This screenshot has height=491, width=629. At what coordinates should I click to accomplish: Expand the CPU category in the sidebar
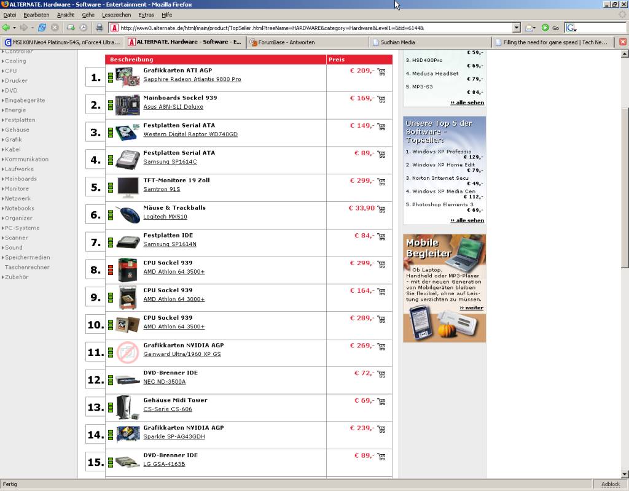11,71
